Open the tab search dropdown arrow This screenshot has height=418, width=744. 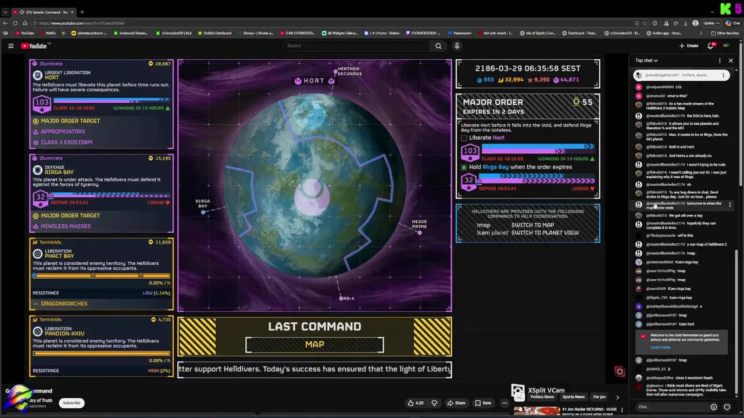pos(5,12)
